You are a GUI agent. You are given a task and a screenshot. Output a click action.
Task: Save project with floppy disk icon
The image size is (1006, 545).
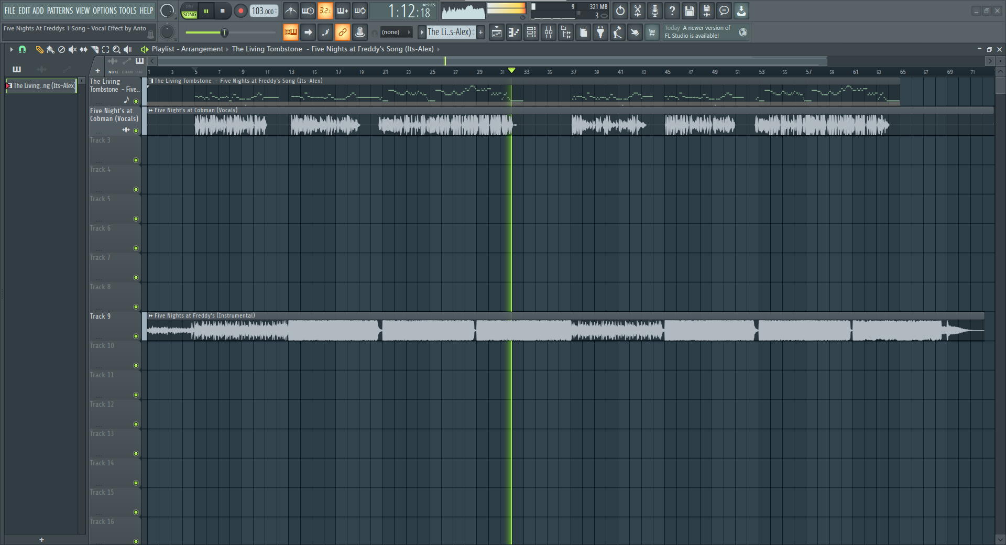click(690, 10)
